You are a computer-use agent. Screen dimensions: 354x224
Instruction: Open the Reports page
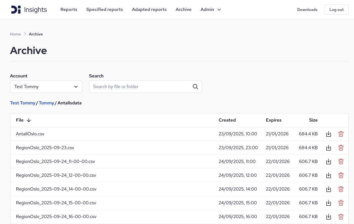pos(69,10)
